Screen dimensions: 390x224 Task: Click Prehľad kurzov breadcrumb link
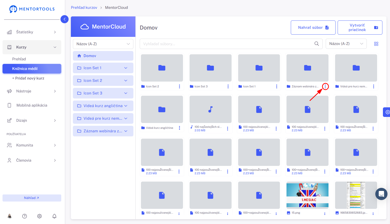pyautogui.click(x=84, y=8)
